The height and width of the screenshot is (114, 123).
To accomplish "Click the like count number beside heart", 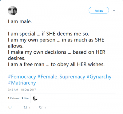I will pos(45,108).
